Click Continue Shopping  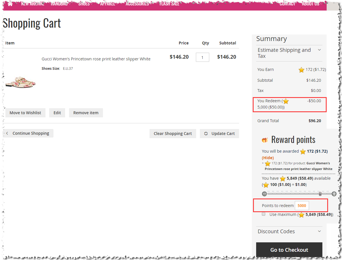28,133
